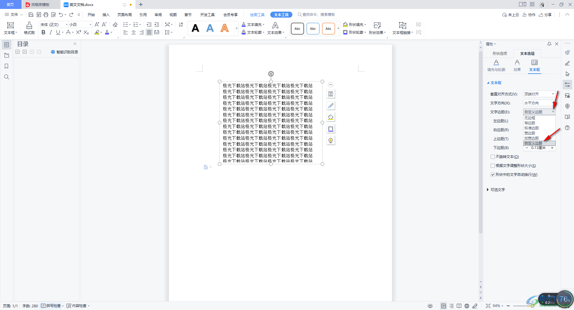
Task: Click the justify alignment icon
Action: coord(149,32)
